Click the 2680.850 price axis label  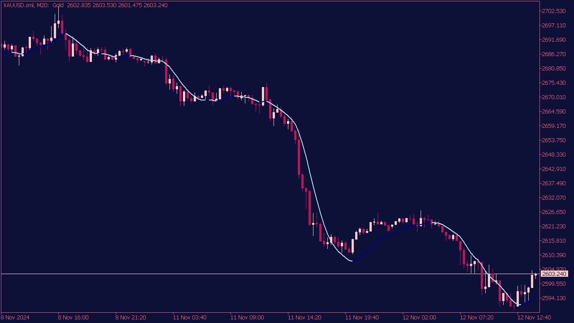coord(554,68)
